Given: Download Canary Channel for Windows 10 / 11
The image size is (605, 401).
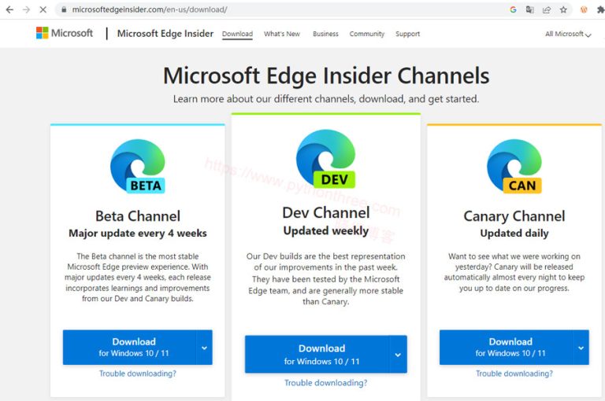Looking at the screenshot, I should click(x=507, y=347).
